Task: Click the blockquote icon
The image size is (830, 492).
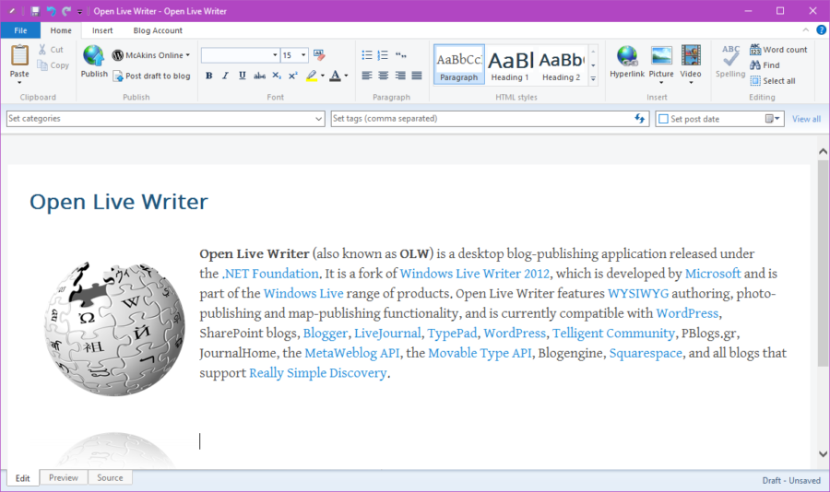Action: pos(400,55)
